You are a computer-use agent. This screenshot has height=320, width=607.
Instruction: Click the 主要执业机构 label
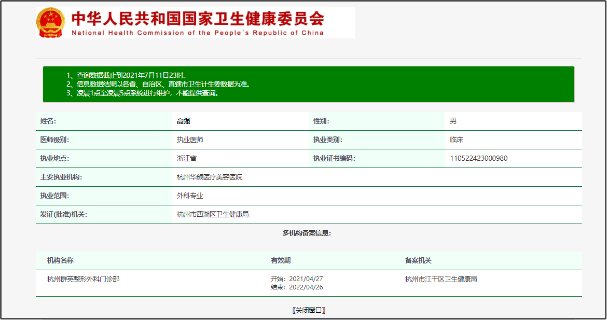61,177
